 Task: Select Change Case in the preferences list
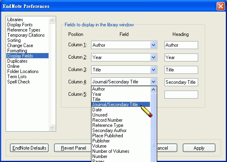coord(27,45)
